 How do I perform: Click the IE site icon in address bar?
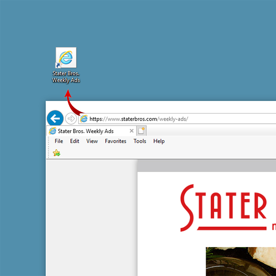[84, 119]
